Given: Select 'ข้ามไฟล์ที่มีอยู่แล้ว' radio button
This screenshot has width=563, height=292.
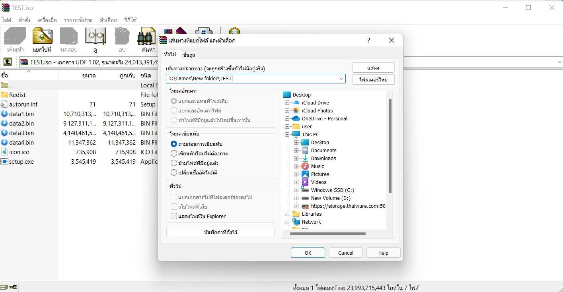Looking at the screenshot, I should (x=174, y=163).
